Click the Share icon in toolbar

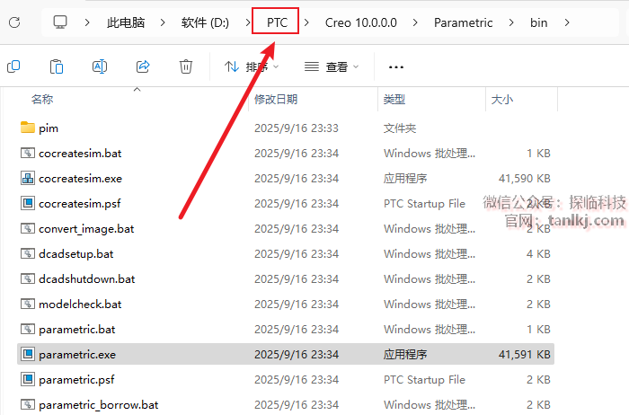pyautogui.click(x=143, y=66)
